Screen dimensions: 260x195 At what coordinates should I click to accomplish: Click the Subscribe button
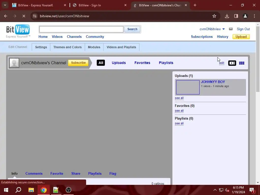pyautogui.click(x=78, y=63)
